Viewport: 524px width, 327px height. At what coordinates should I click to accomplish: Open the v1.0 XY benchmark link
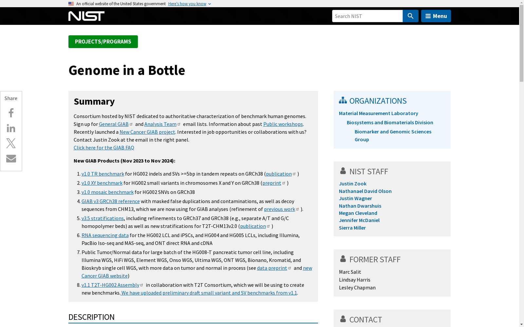pyautogui.click(x=102, y=183)
